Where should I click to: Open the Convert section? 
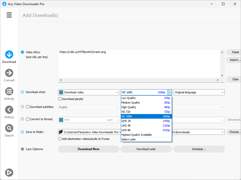(9, 75)
